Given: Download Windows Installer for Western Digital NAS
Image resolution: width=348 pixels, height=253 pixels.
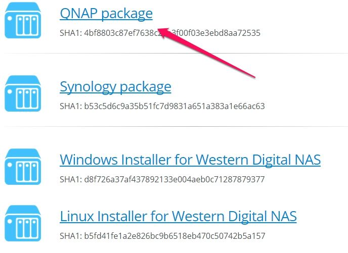Looking at the screenshot, I should pyautogui.click(x=190, y=160).
